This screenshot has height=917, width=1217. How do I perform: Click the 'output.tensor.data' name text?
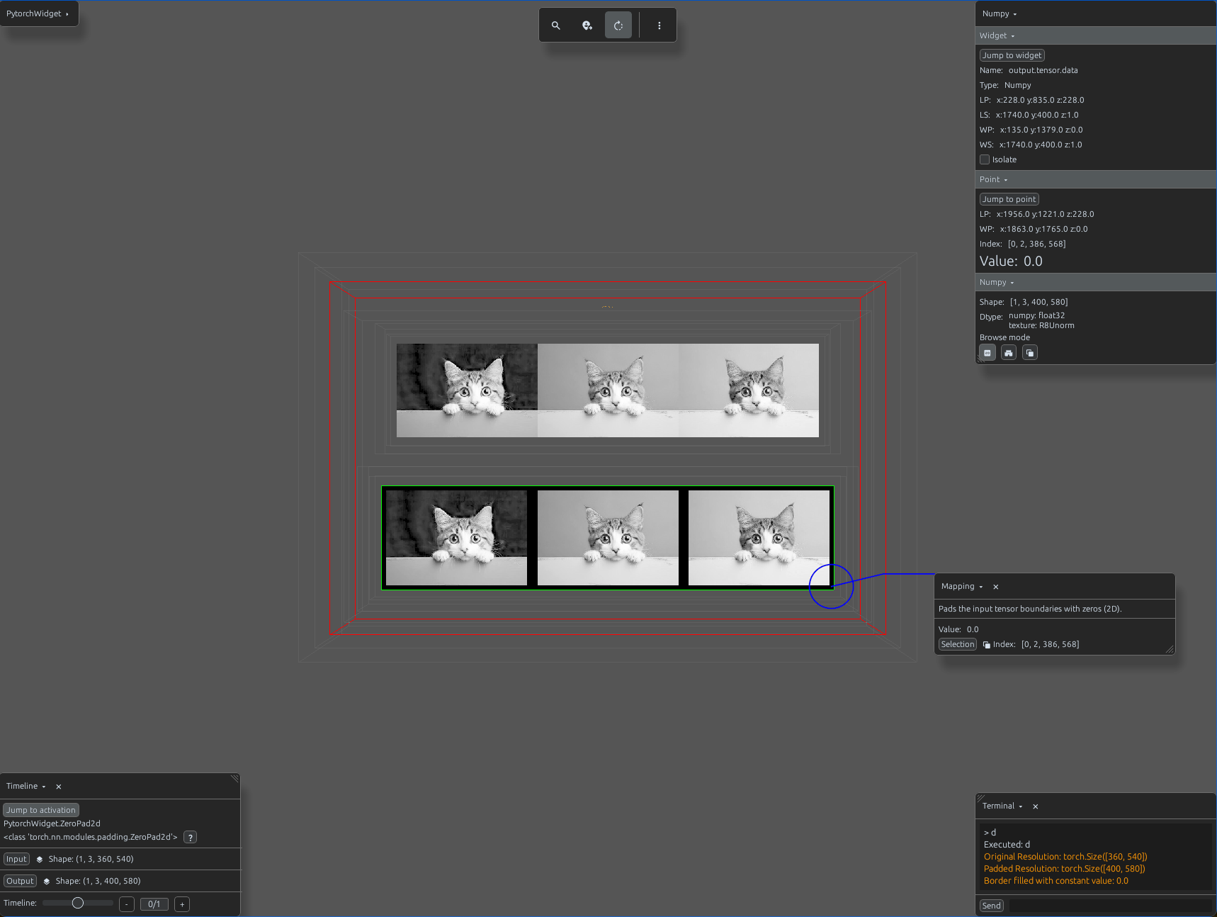(x=1043, y=70)
